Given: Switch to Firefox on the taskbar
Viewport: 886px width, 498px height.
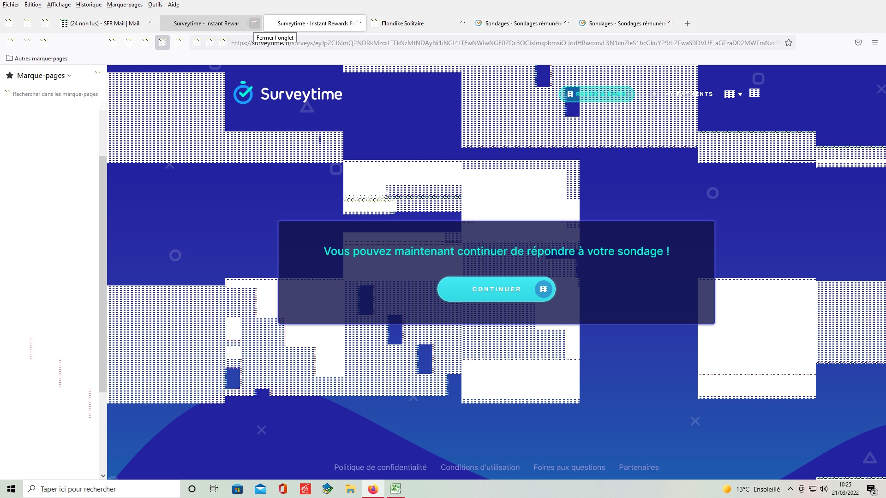Looking at the screenshot, I should point(373,489).
